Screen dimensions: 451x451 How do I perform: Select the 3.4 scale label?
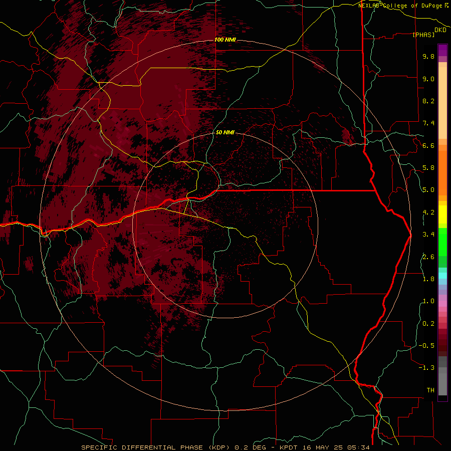(x=428, y=235)
